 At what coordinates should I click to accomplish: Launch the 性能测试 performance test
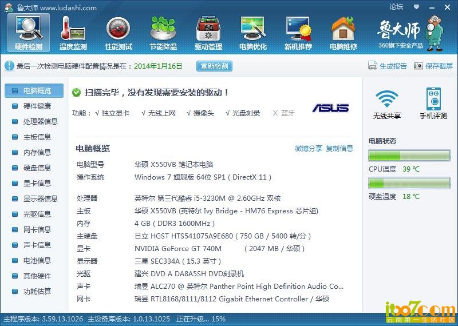(x=119, y=33)
